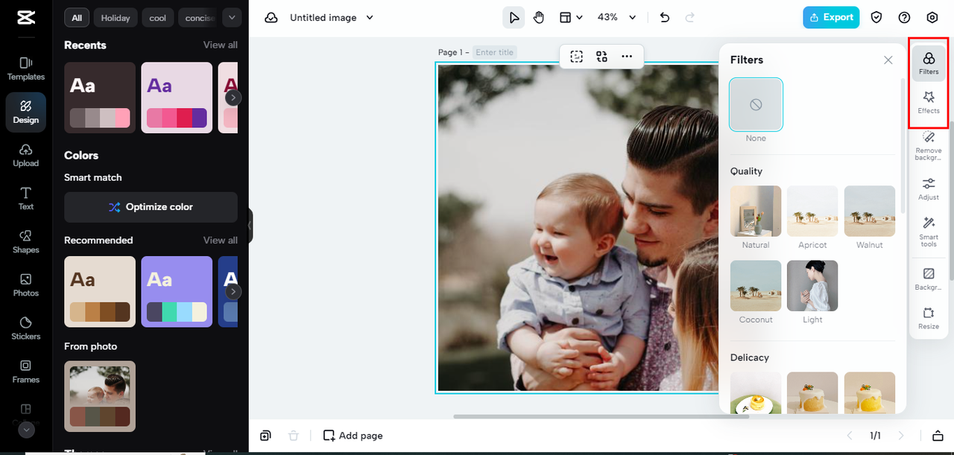This screenshot has width=954, height=455.
Task: Apply the From photo color palette
Action: pyautogui.click(x=100, y=396)
